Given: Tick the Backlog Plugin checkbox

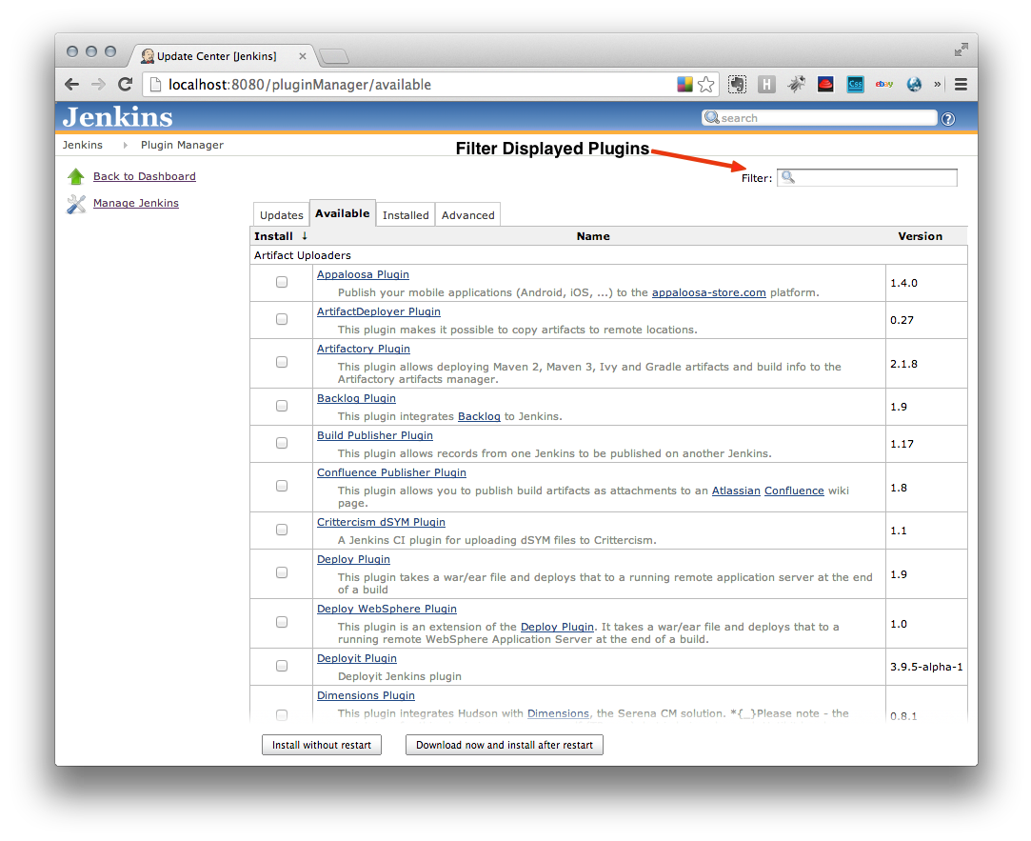Looking at the screenshot, I should click(x=282, y=406).
